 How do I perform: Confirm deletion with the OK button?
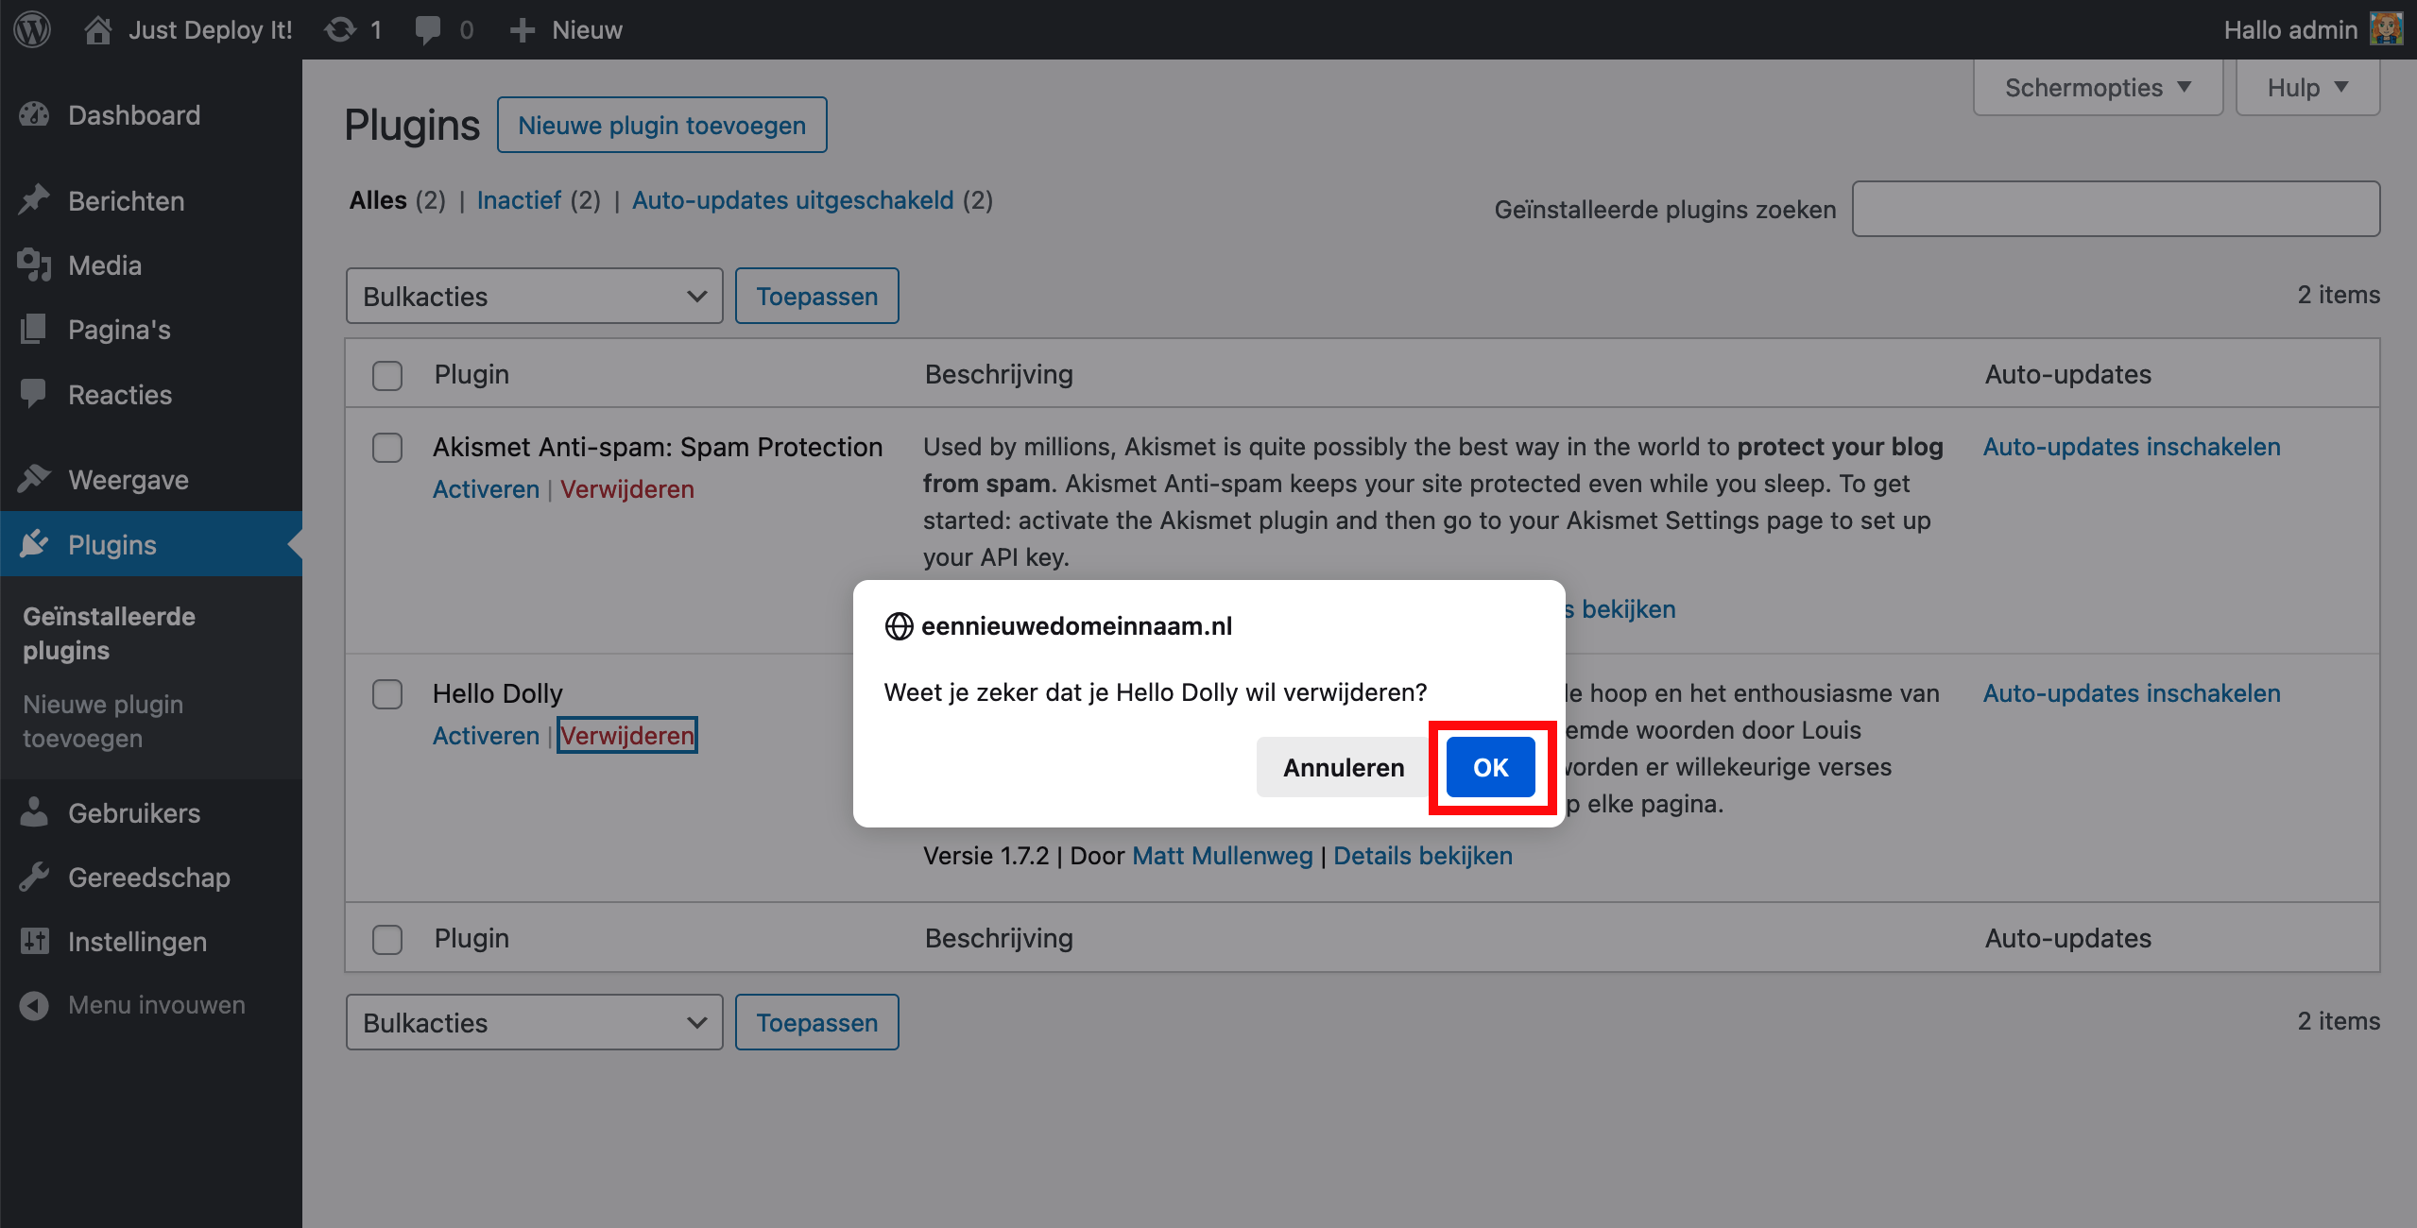tap(1490, 767)
